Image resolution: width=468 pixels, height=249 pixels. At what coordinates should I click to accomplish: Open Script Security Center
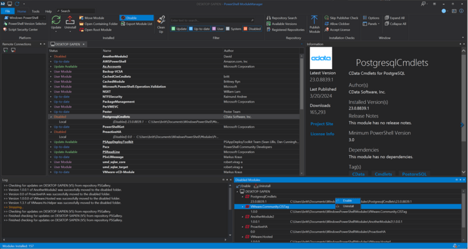pos(21,29)
